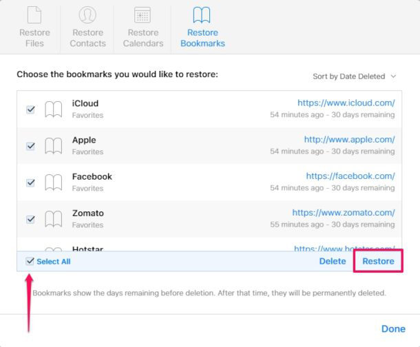The height and width of the screenshot is (347, 420).
Task: Uncheck the iCloud bookmark checkbox
Action: tap(30, 109)
